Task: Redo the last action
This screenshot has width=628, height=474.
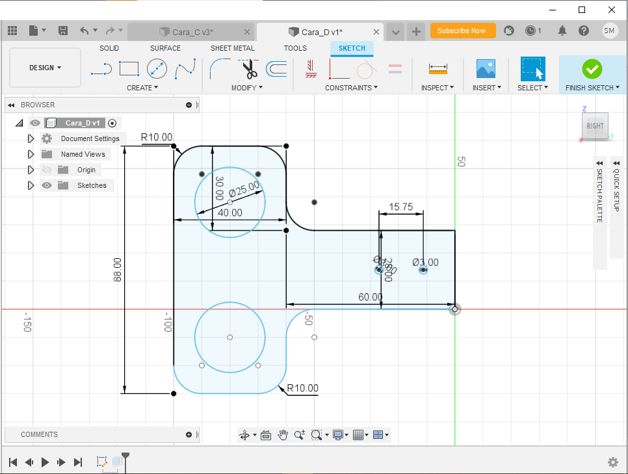Action: click(110, 31)
